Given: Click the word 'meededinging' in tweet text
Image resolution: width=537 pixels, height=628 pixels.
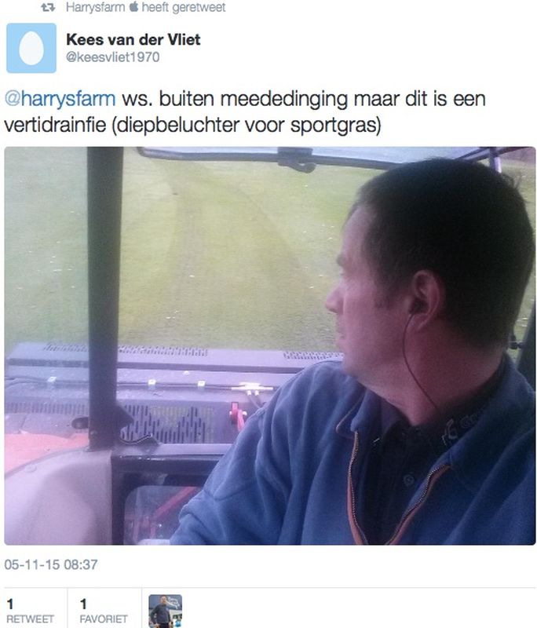Looking at the screenshot, I should (x=284, y=100).
